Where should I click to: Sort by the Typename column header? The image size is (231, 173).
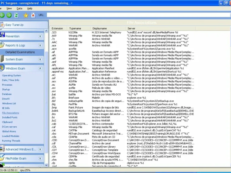tap(79, 28)
